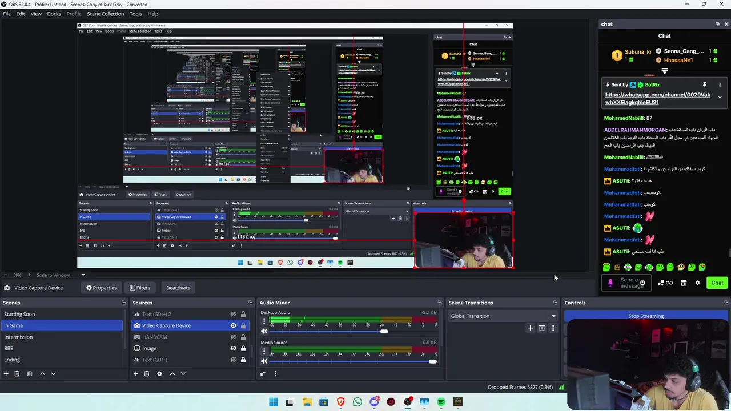Viewport: 731px width, 411px height.
Task: Click the Deactivate button
Action: [x=178, y=288]
